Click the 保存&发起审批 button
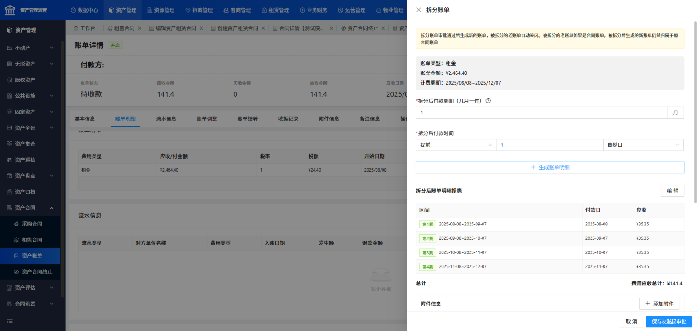Viewport: 698px width, 331px height. click(669, 321)
